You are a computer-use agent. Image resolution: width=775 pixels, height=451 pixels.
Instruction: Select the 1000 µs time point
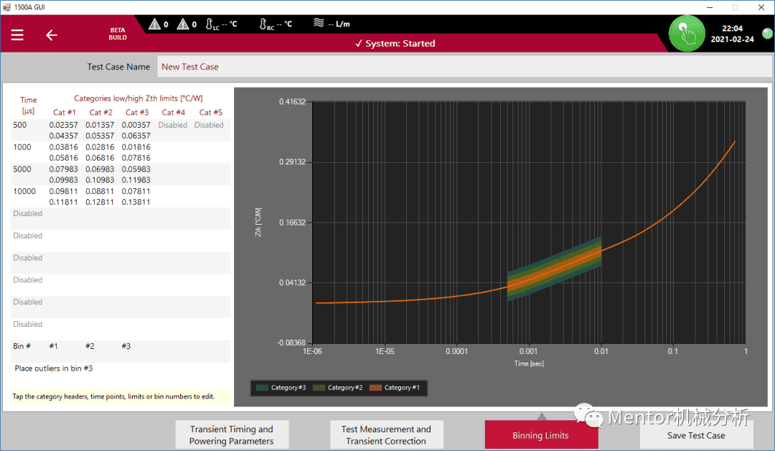22,147
